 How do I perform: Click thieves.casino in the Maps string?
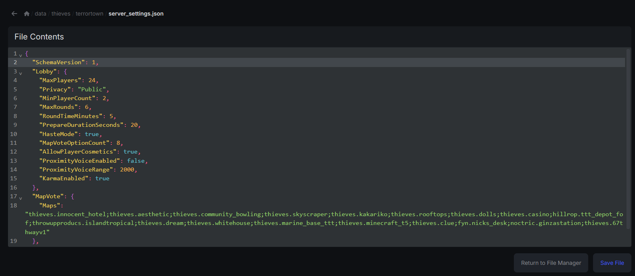[525, 214]
